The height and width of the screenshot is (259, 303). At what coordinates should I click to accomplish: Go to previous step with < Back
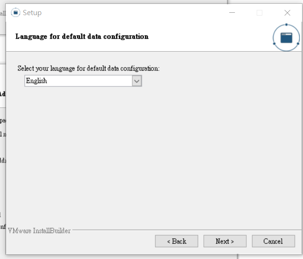tap(177, 241)
